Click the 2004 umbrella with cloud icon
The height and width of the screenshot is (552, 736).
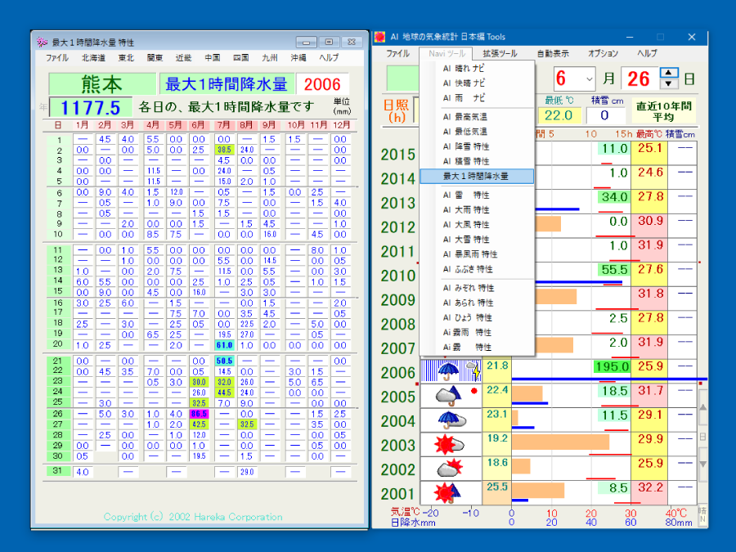(x=450, y=420)
